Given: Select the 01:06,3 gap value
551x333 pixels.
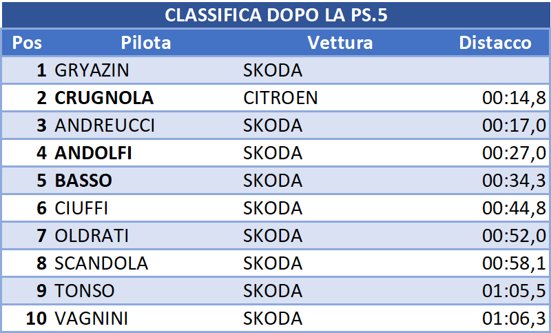Looking at the screenshot, I should (x=514, y=319).
